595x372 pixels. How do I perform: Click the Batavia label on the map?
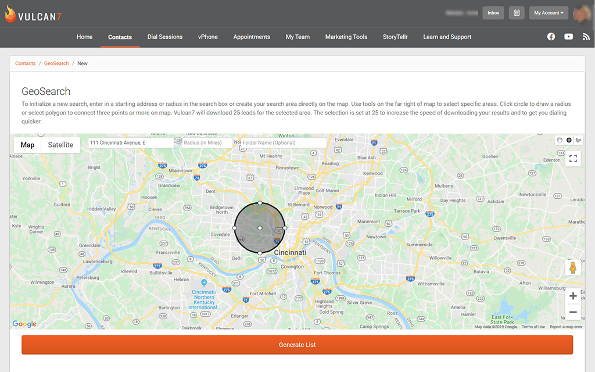[x=481, y=272]
